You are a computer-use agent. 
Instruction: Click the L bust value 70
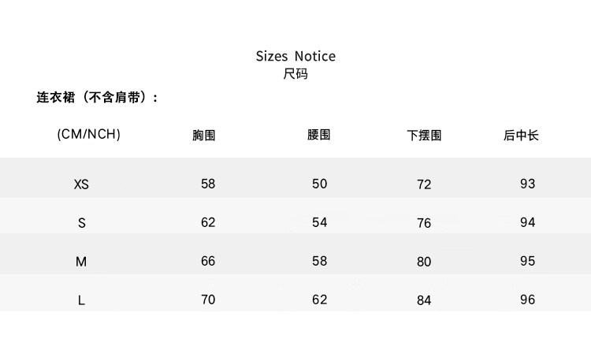click(208, 299)
